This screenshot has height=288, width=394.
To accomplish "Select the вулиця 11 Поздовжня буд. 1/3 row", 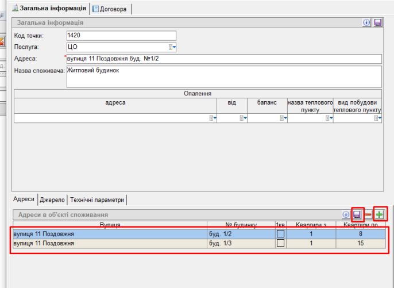I will click(109, 243).
